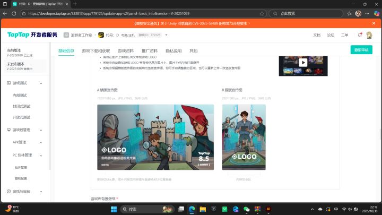Click the 游戏测试 sidebar icon
The height and width of the screenshot is (215, 382).
coord(9,83)
